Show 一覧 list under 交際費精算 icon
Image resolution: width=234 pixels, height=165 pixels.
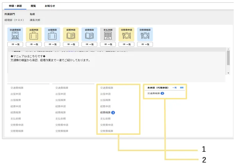(145, 44)
